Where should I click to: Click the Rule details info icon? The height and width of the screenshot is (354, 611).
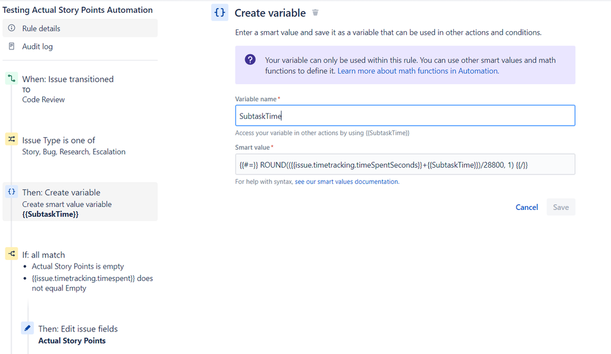[x=12, y=28]
